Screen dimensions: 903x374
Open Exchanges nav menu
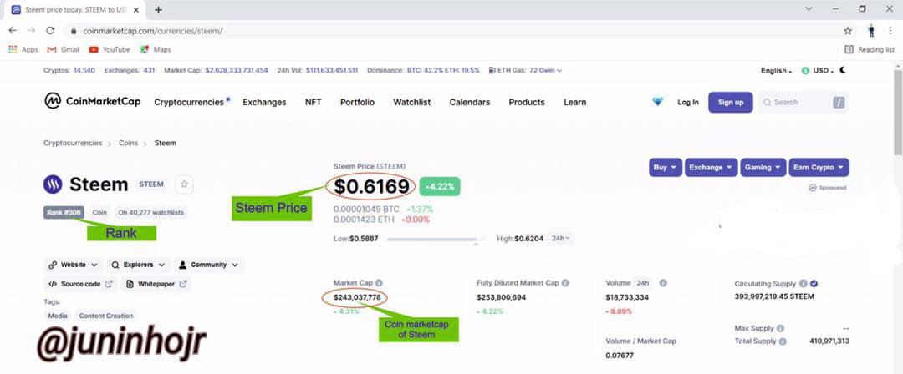pyautogui.click(x=264, y=102)
